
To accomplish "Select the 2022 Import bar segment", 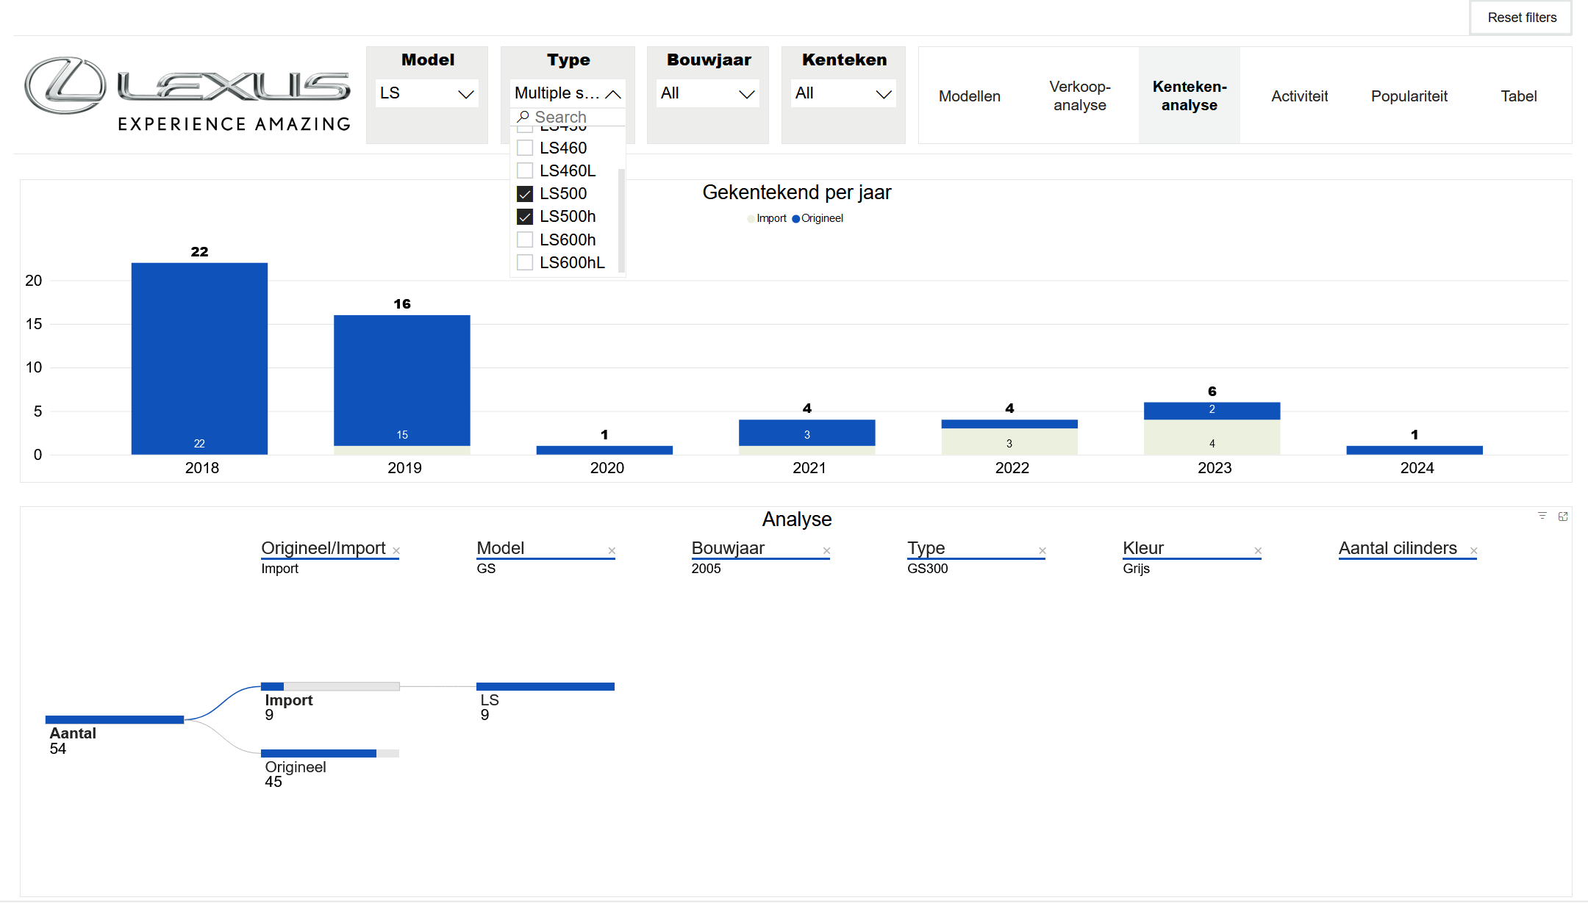I will 1009,442.
